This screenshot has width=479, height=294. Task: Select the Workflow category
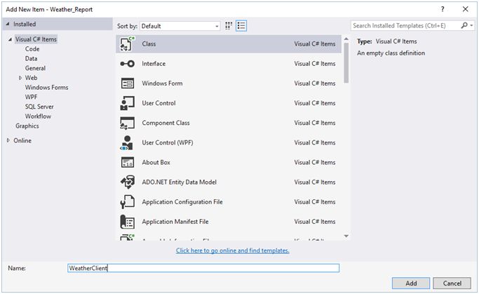point(38,116)
